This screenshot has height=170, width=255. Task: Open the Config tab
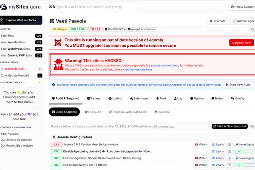pyautogui.click(x=238, y=99)
